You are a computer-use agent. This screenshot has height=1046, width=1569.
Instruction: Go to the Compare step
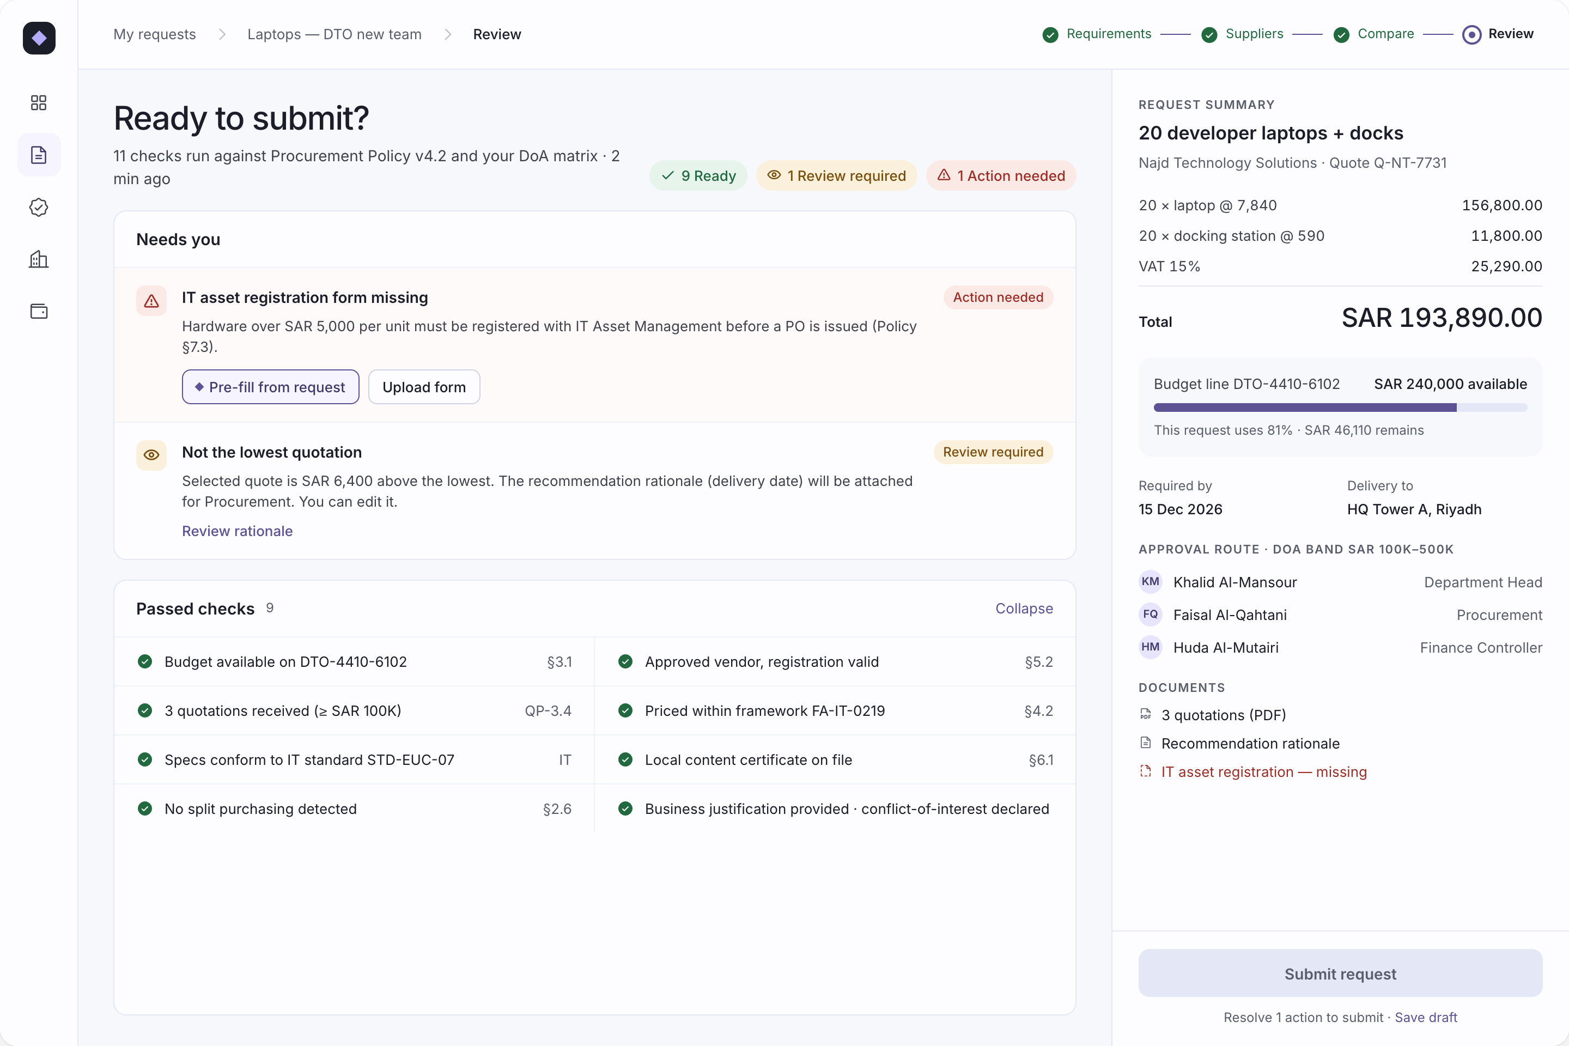click(1373, 34)
